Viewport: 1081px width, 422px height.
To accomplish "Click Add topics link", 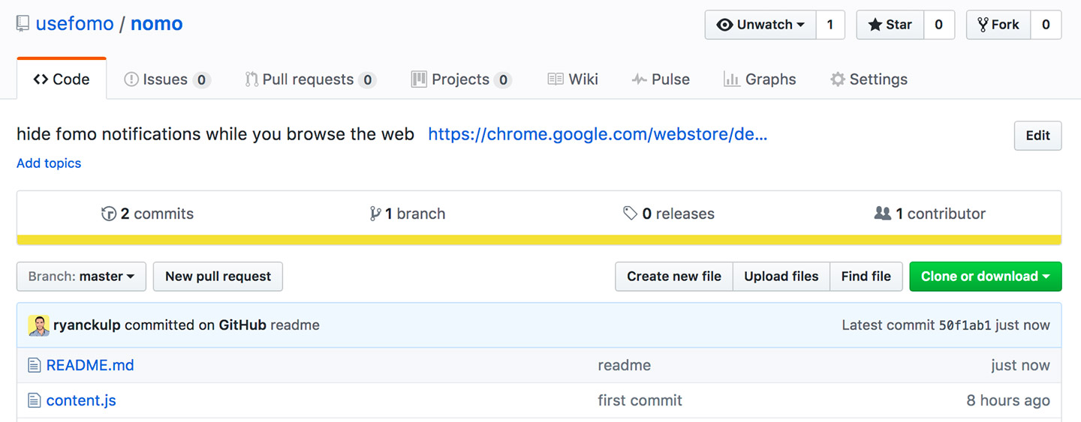I will click(x=49, y=163).
